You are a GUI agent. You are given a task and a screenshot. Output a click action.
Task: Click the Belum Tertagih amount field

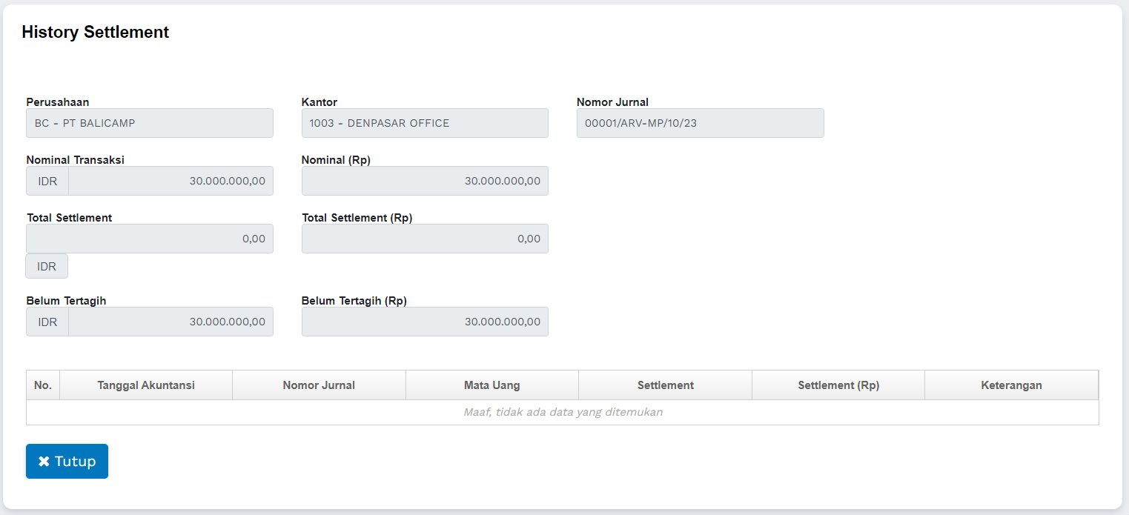tap(170, 322)
